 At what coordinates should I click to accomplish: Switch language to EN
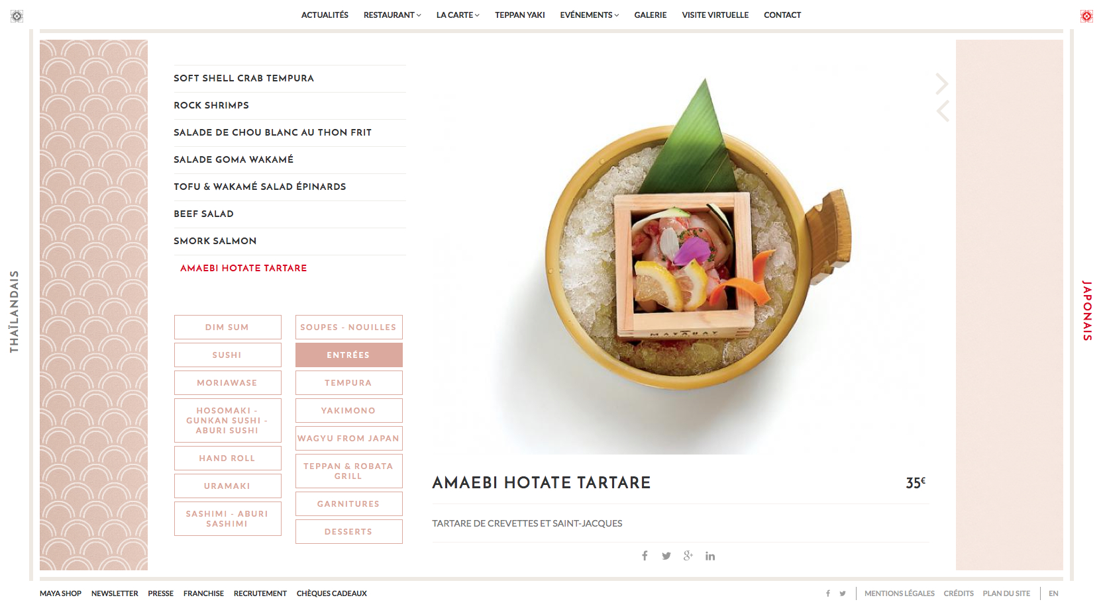[1053, 593]
